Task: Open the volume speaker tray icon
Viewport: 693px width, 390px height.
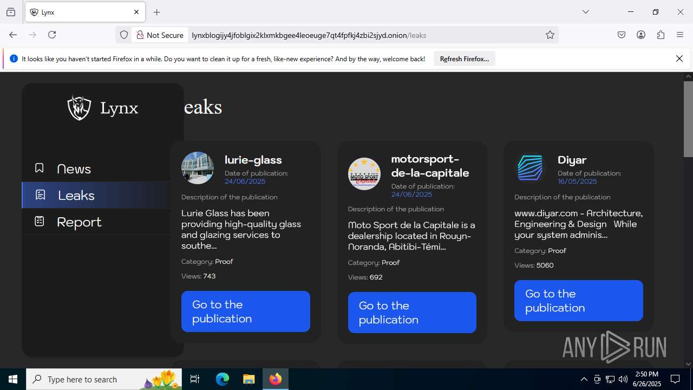Action: [x=623, y=379]
